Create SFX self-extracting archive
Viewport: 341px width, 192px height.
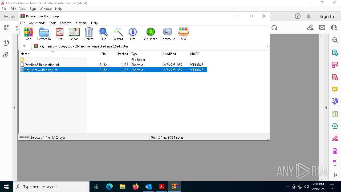click(184, 34)
